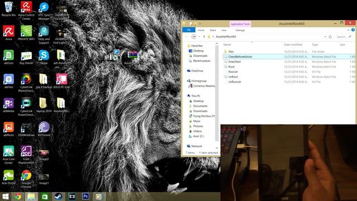Click the navigation pane scrollbar down arrow

click(x=217, y=148)
